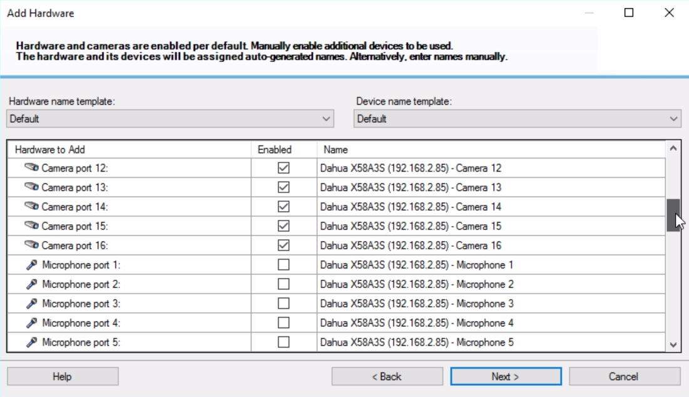
Task: Click the Enabled column header
Action: (275, 150)
